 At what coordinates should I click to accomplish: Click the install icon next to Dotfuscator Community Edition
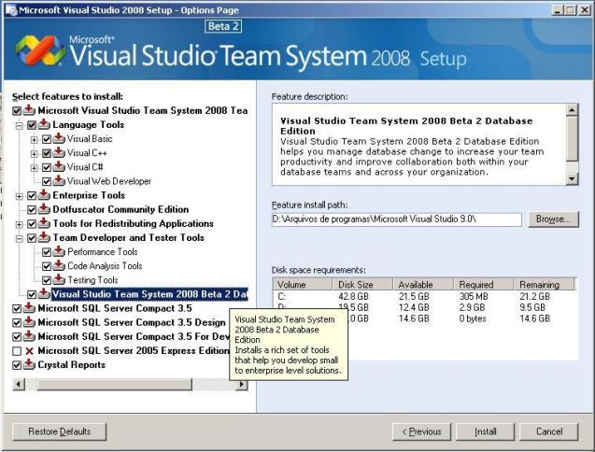44,210
